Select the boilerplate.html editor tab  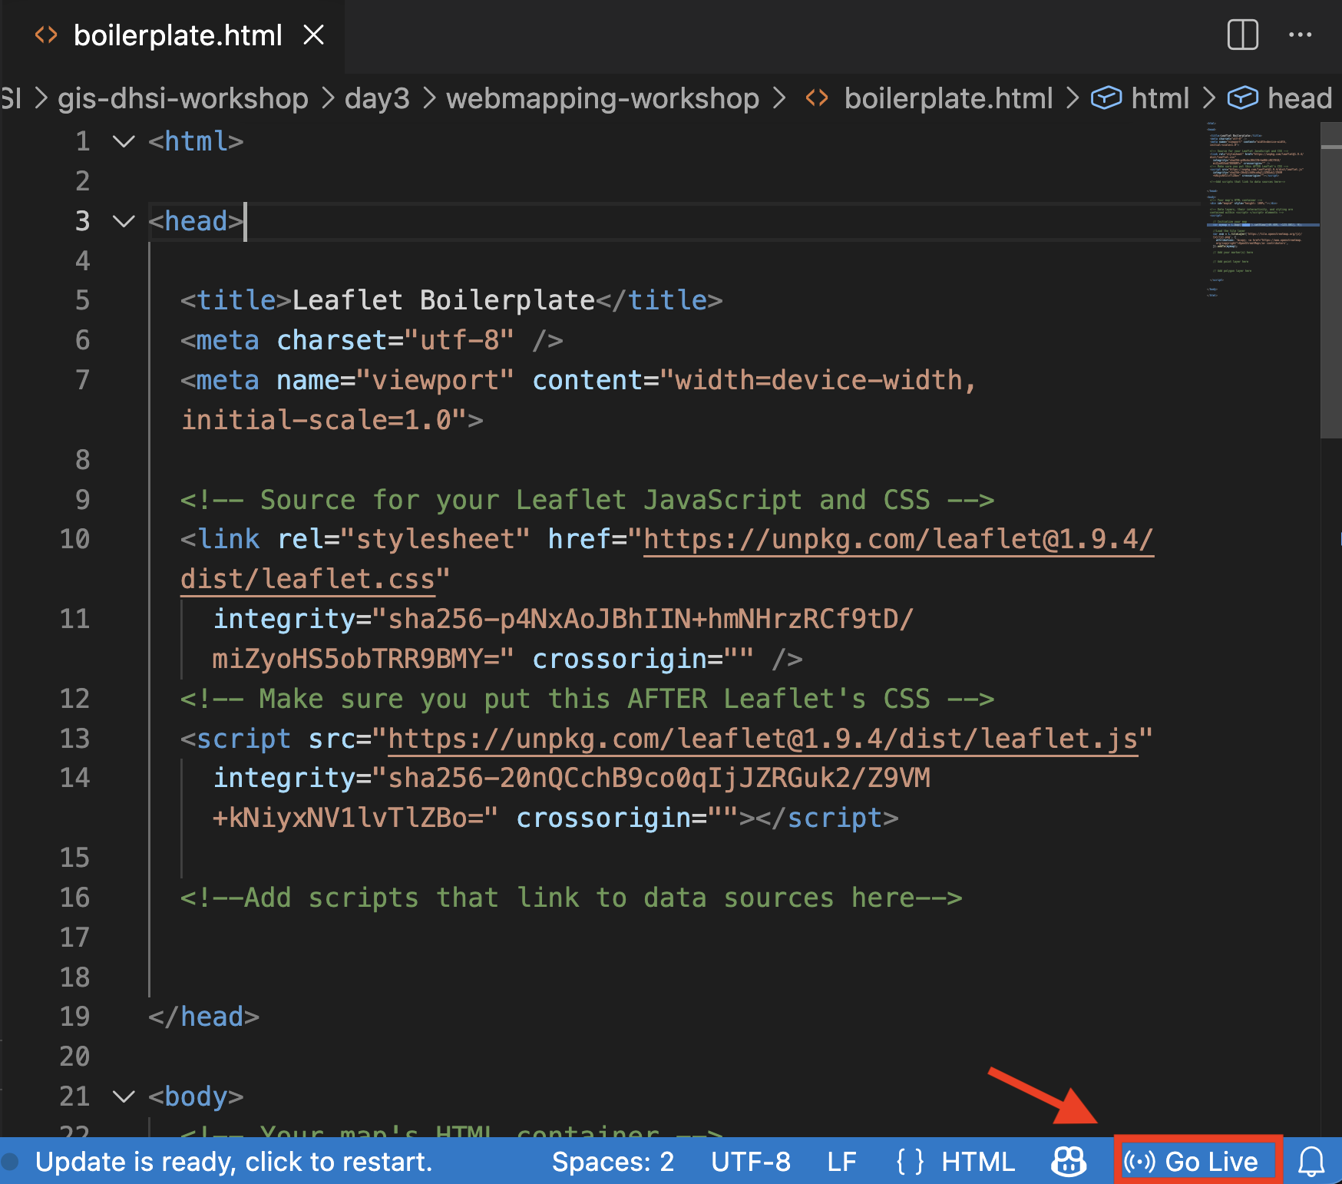[x=177, y=35]
